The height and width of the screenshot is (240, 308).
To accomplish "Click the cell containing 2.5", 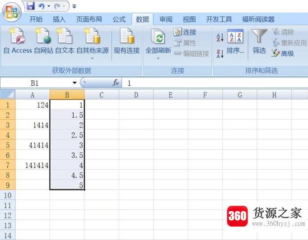I will [67, 135].
